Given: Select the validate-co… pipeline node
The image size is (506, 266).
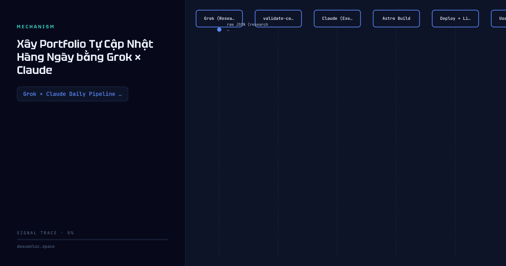Looking at the screenshot, I should (x=278, y=19).
